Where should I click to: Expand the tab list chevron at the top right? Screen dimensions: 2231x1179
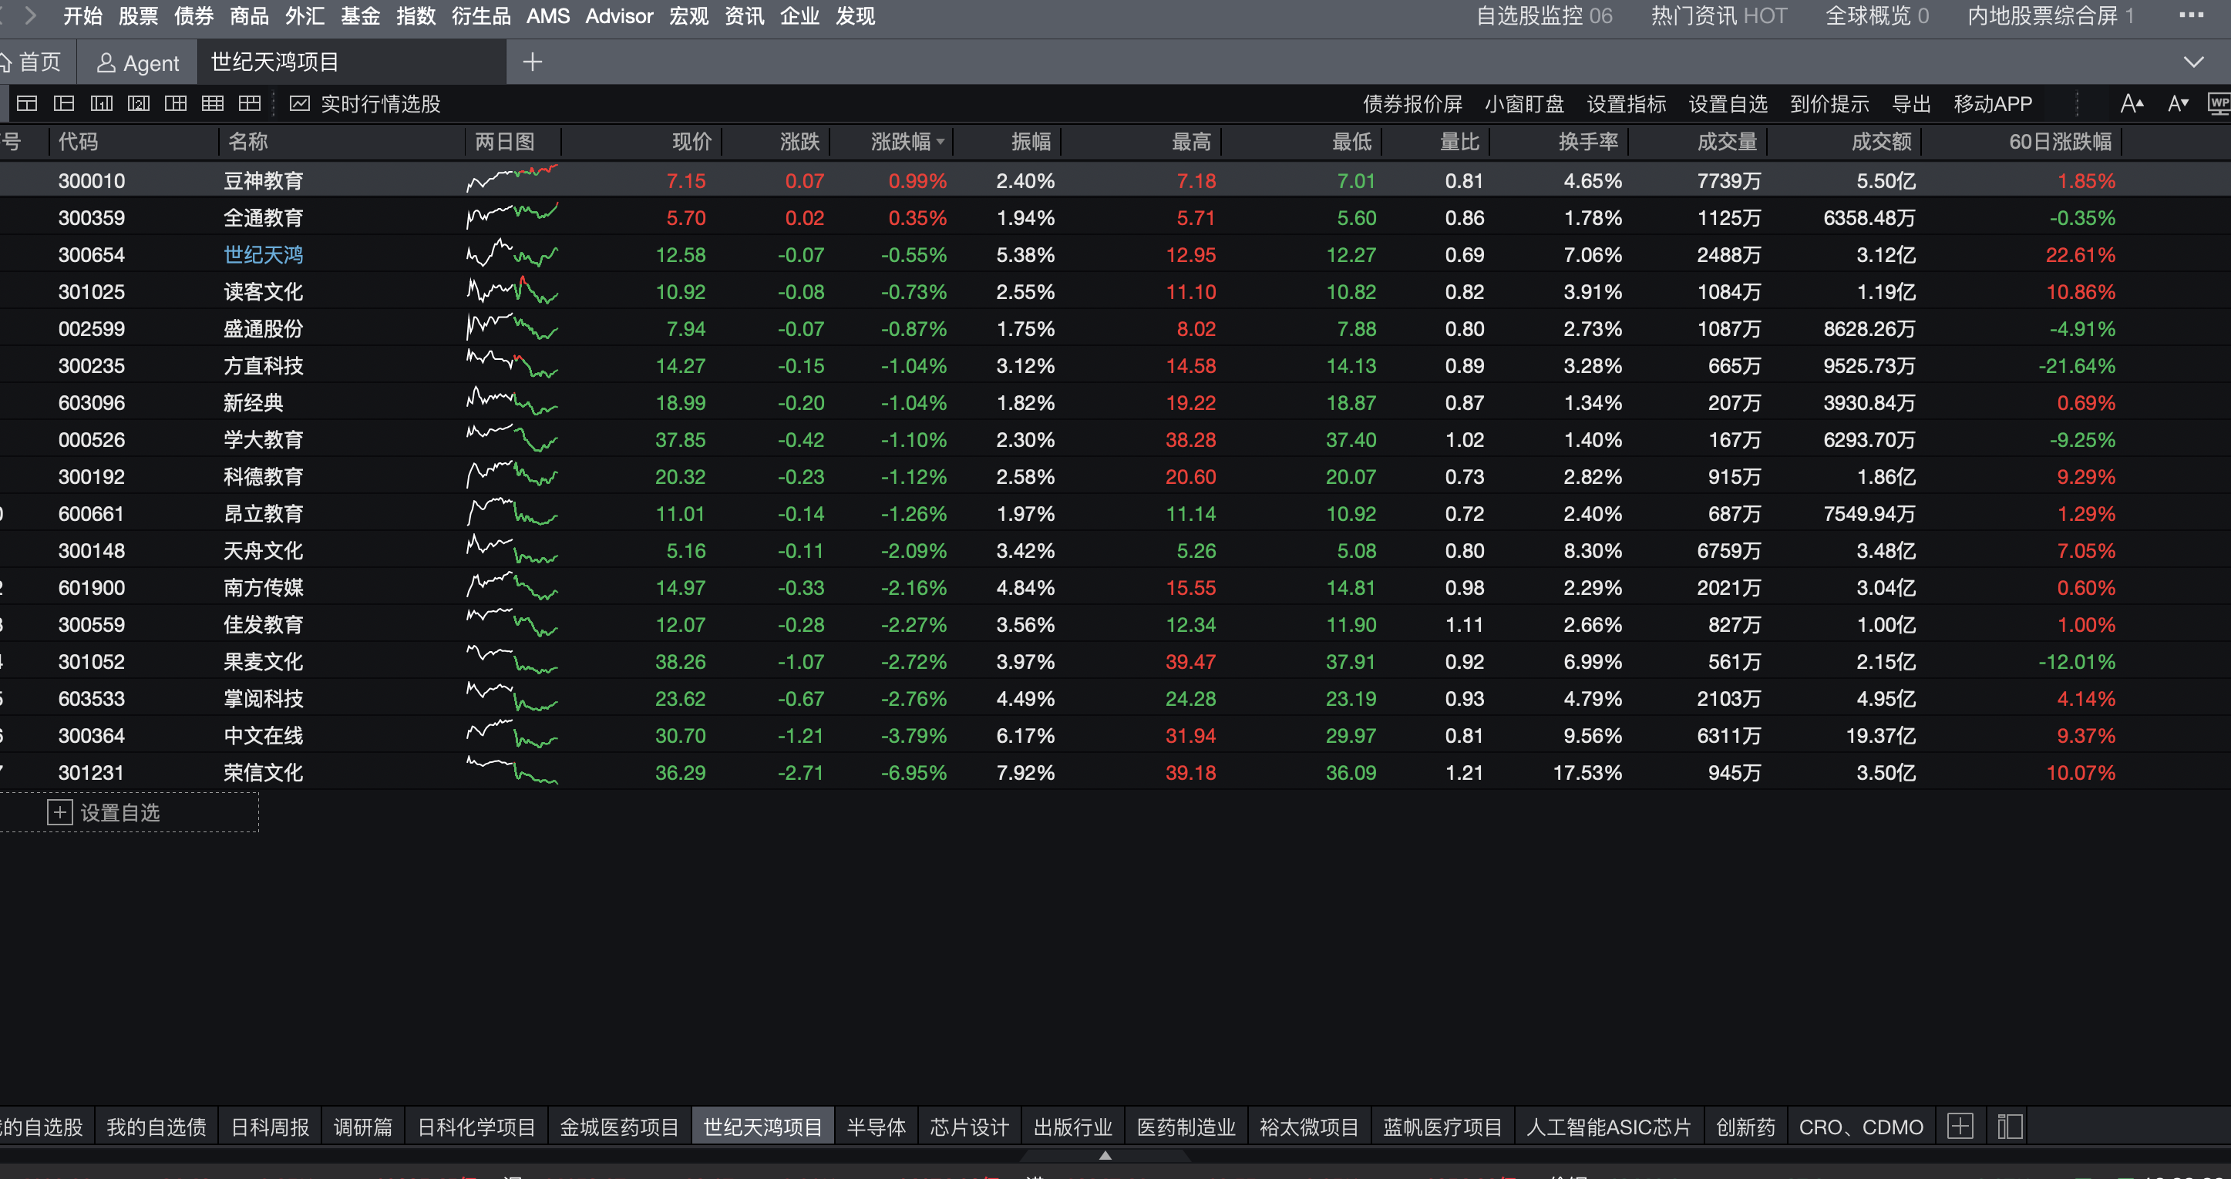2193,62
